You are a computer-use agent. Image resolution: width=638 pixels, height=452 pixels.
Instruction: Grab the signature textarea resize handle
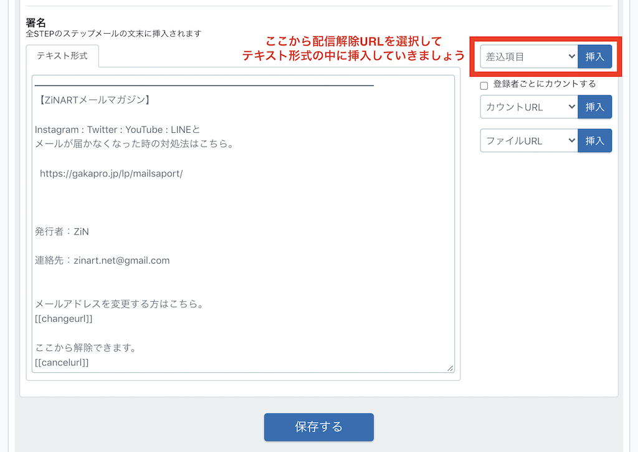450,368
